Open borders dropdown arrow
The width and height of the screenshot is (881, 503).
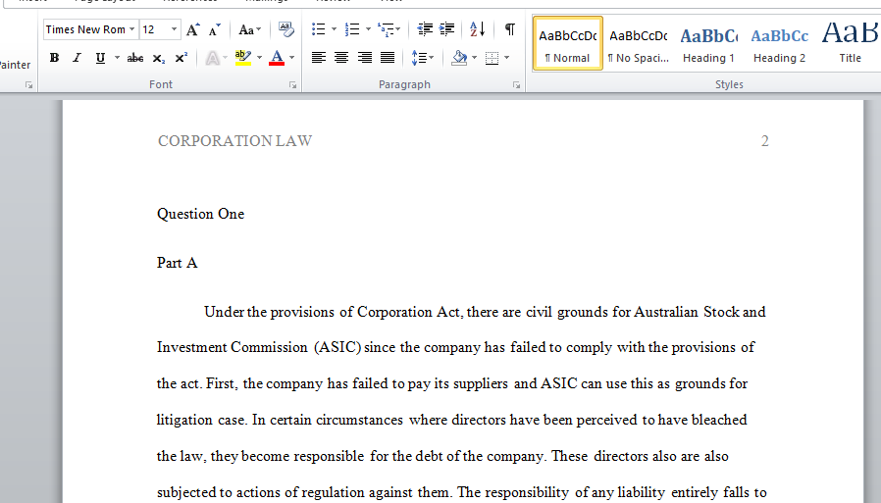tap(507, 57)
